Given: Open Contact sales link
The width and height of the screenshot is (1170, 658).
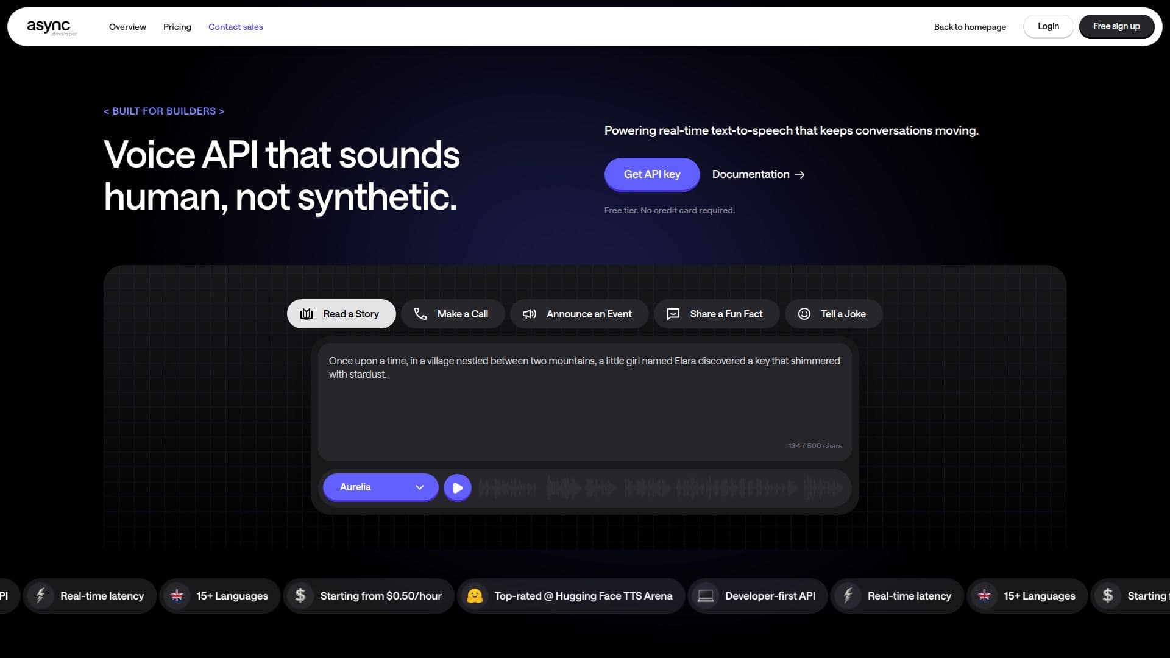Looking at the screenshot, I should tap(236, 27).
